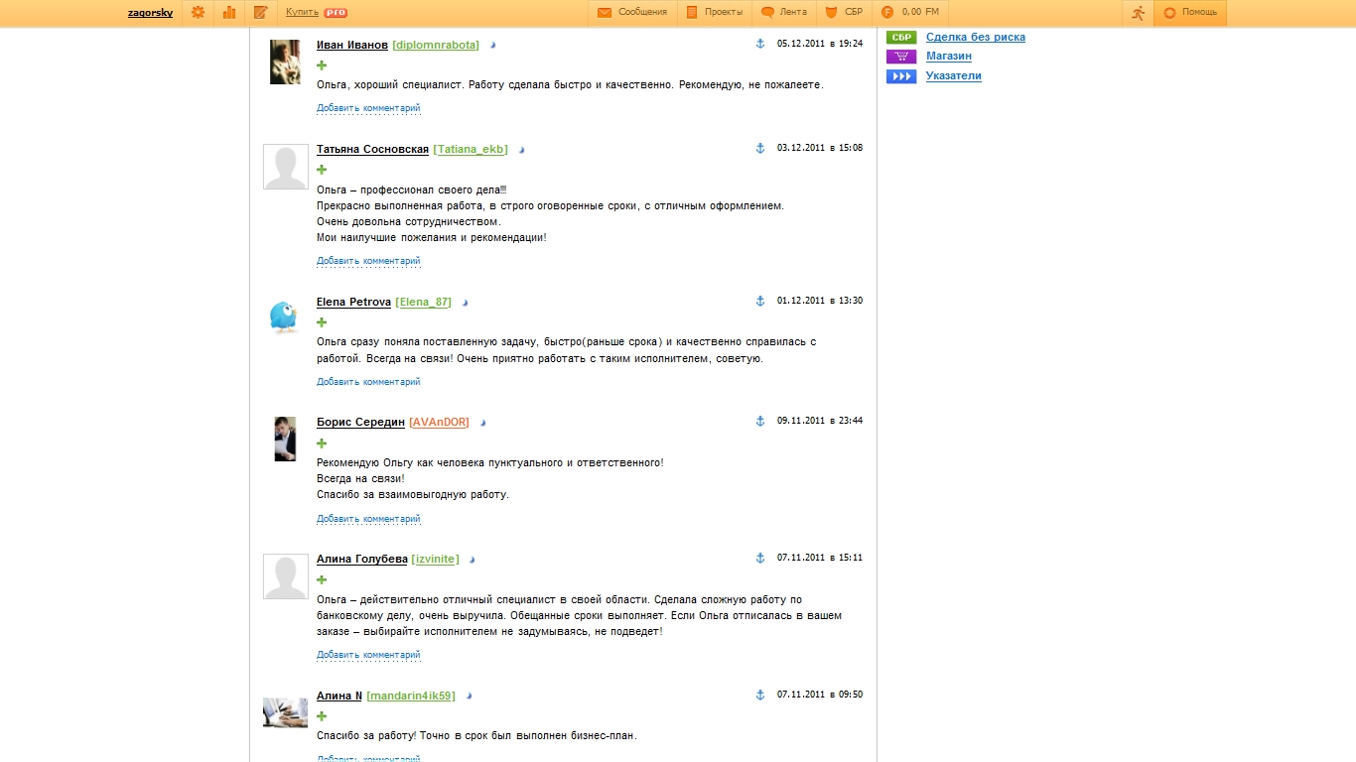Click Борис Середин's avatar photo
Image resolution: width=1356 pixels, height=762 pixels.
[x=285, y=439]
